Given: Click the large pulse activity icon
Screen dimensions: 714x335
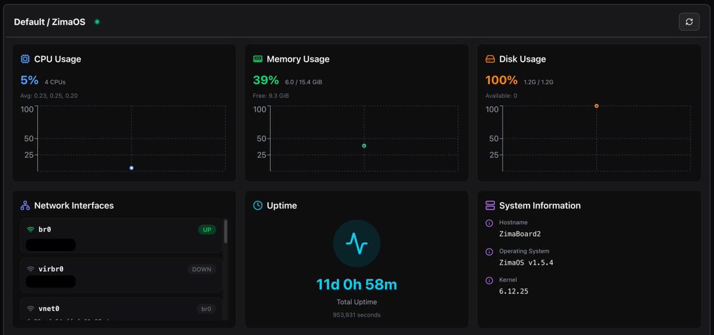Looking at the screenshot, I should pos(356,243).
